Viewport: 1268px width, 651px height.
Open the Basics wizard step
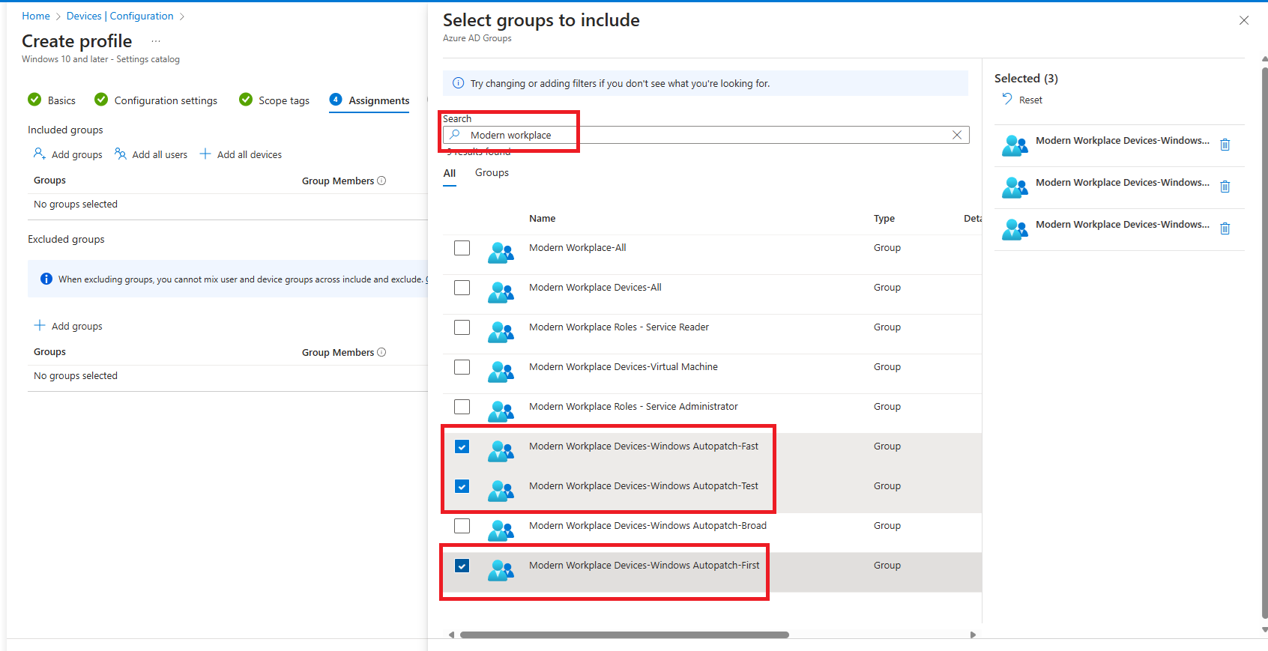coord(52,100)
